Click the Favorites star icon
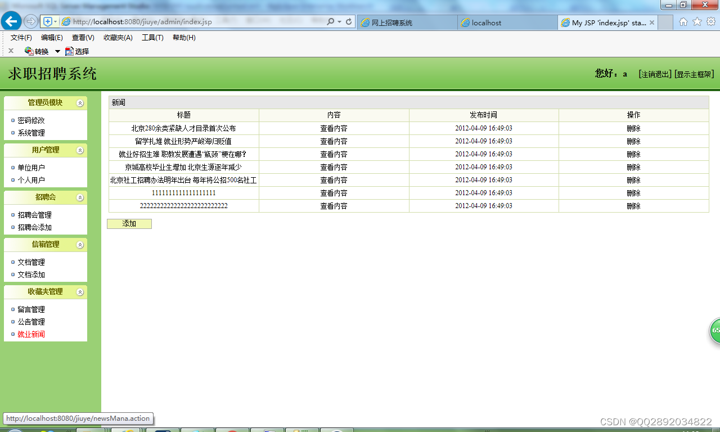Viewport: 720px width, 432px height. [x=697, y=22]
